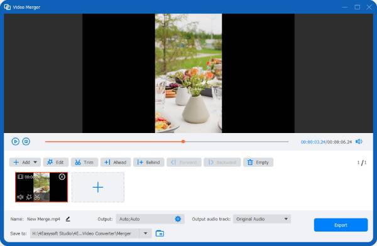377x246 pixels.
Task: Click the Add button plus icon
Action: (16, 162)
